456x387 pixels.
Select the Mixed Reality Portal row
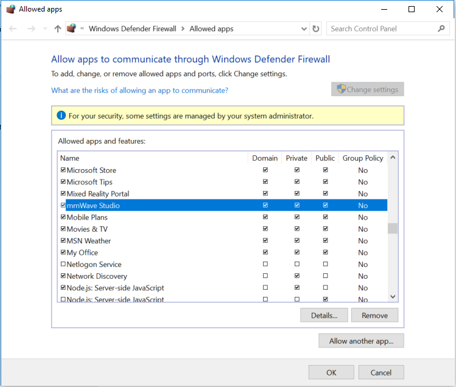point(222,193)
